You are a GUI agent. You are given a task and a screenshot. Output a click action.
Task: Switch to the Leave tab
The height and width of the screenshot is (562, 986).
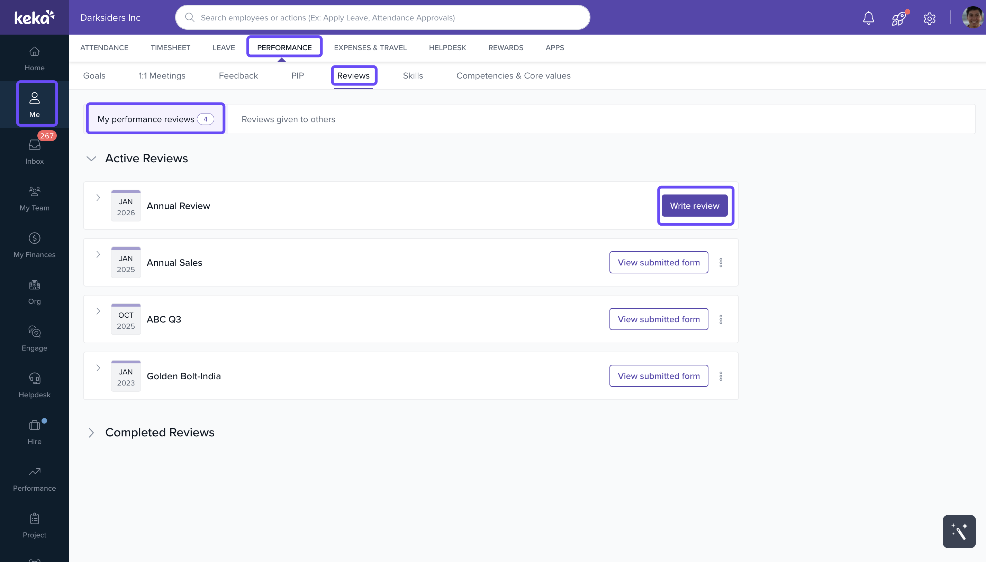pos(224,47)
